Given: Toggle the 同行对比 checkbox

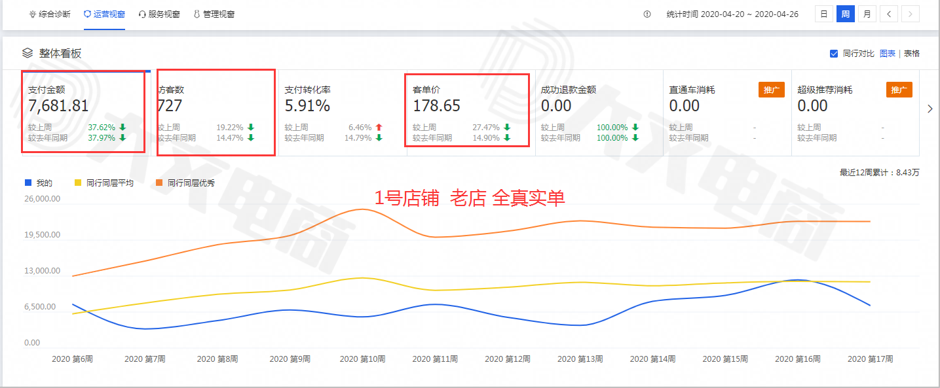Looking at the screenshot, I should tap(834, 54).
